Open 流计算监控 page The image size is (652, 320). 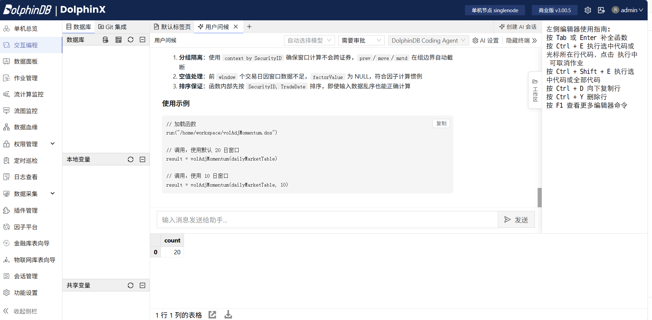pyautogui.click(x=31, y=94)
